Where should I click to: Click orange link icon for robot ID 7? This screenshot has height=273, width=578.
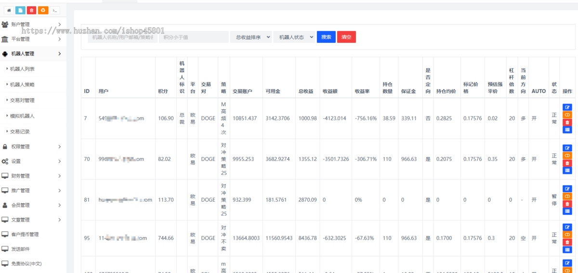[567, 115]
